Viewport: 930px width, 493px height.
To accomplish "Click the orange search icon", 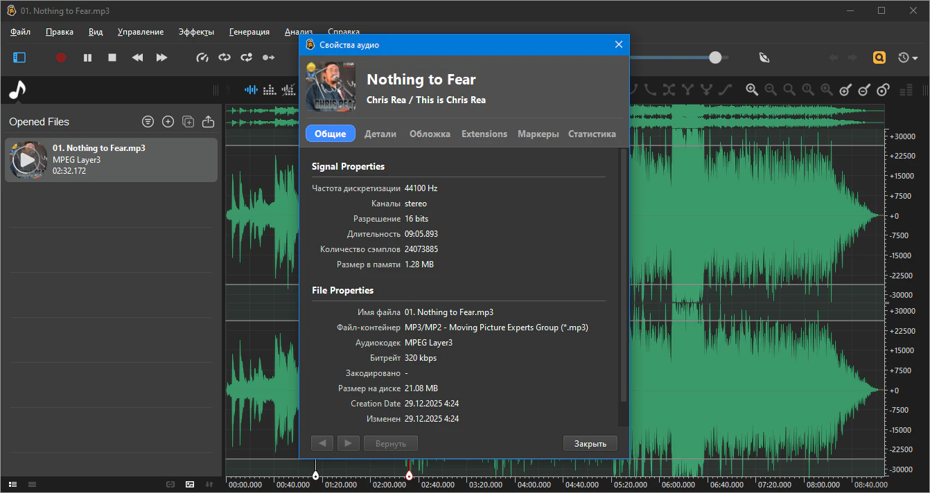I will click(x=879, y=57).
